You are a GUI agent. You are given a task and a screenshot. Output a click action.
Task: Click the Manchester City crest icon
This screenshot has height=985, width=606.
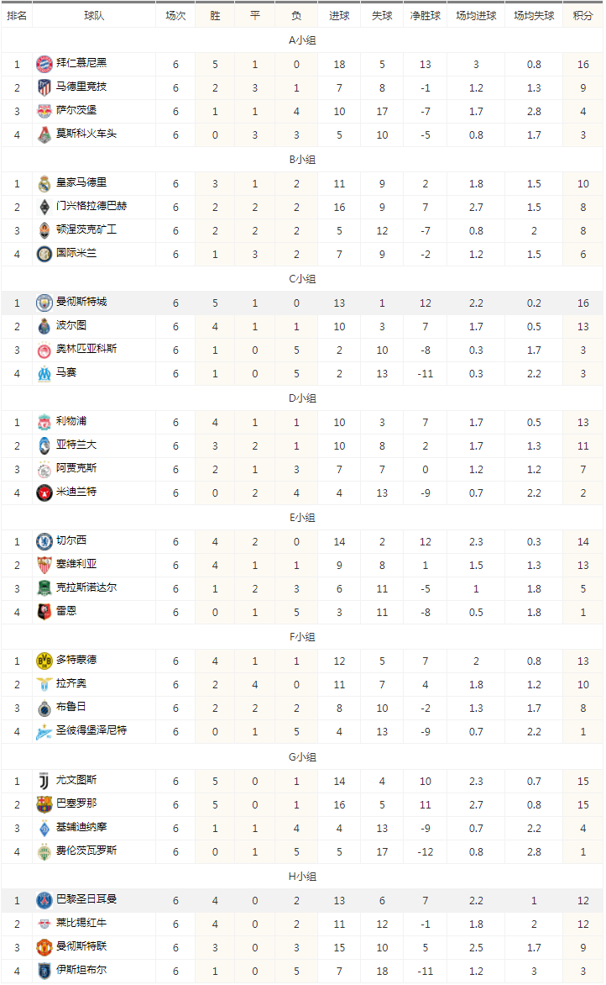(44, 303)
